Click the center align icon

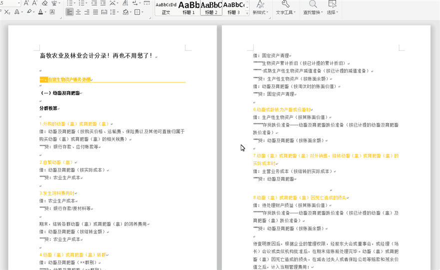pyautogui.click(x=78, y=12)
